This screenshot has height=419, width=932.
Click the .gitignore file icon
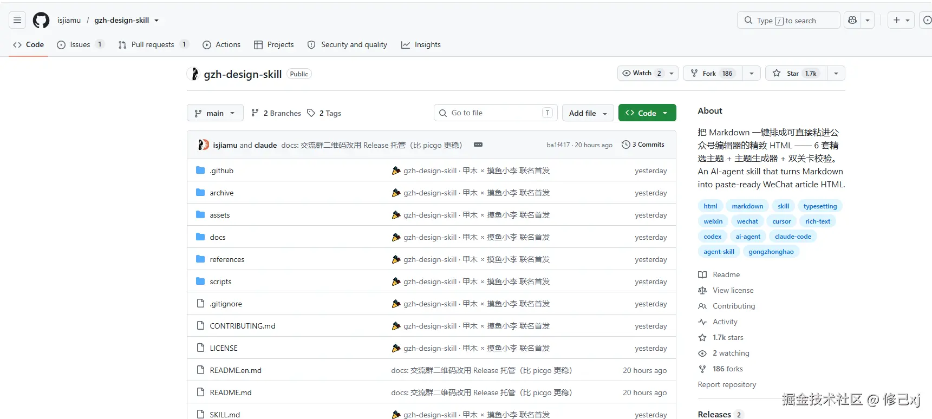tap(200, 304)
